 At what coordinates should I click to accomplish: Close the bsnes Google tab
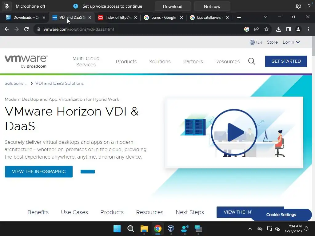coord(181,18)
